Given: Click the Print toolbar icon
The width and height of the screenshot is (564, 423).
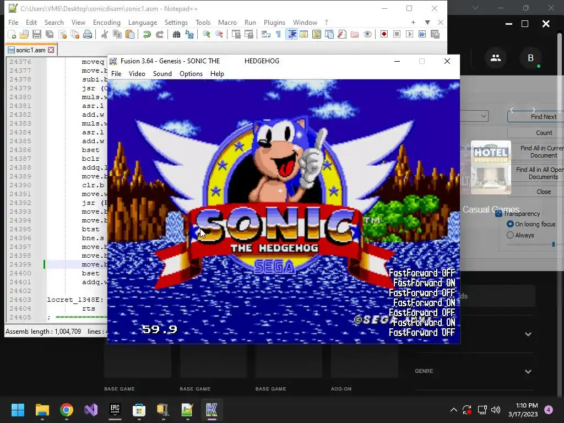Looking at the screenshot, I should (88, 34).
